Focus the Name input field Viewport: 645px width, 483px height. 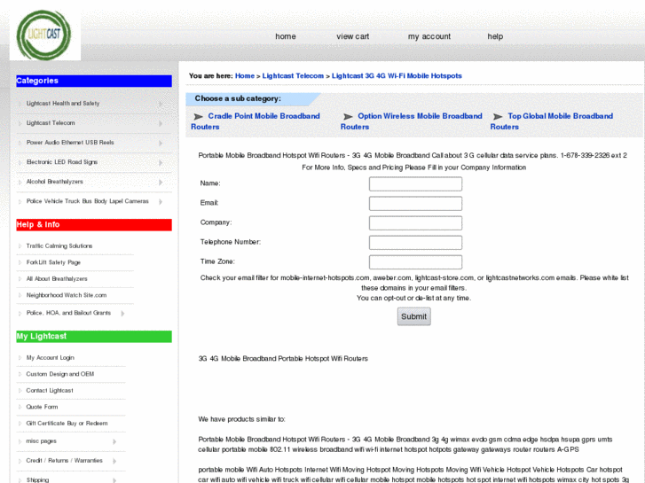tap(415, 183)
